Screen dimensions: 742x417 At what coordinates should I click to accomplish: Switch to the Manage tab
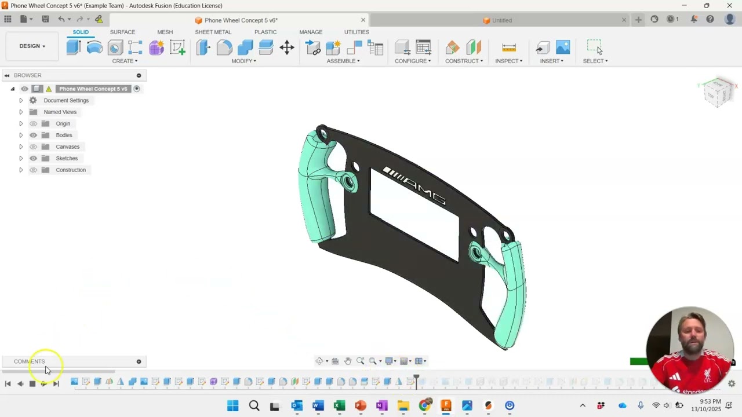[x=311, y=32]
